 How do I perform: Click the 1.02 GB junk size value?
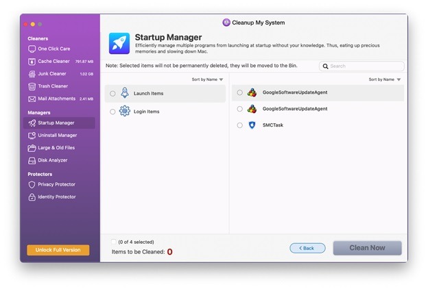(87, 74)
